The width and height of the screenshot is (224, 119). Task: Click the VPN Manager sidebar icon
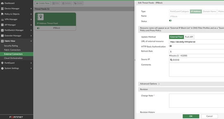click(2, 19)
